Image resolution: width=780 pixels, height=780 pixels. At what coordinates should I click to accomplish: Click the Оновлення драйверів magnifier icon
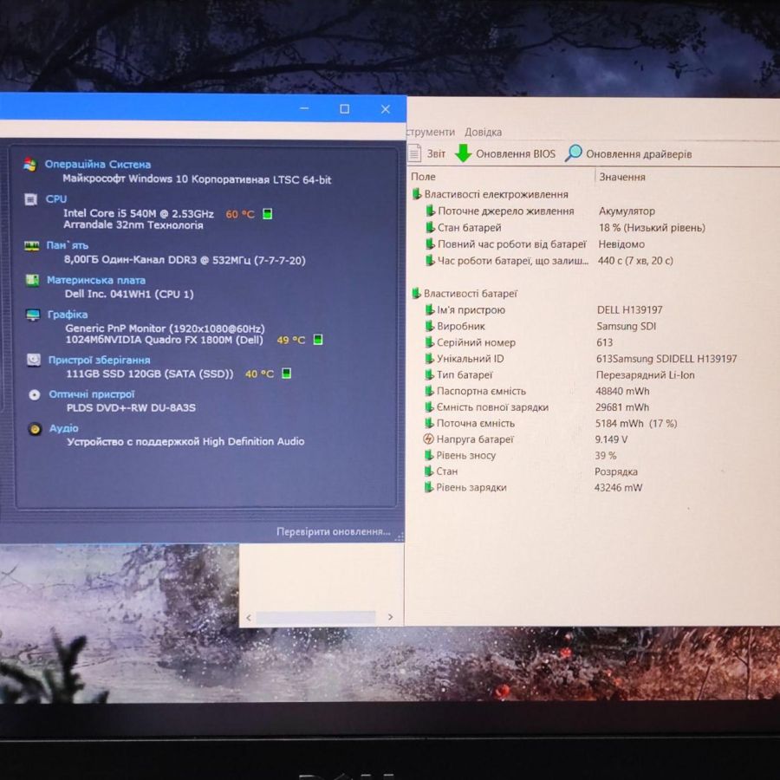573,153
